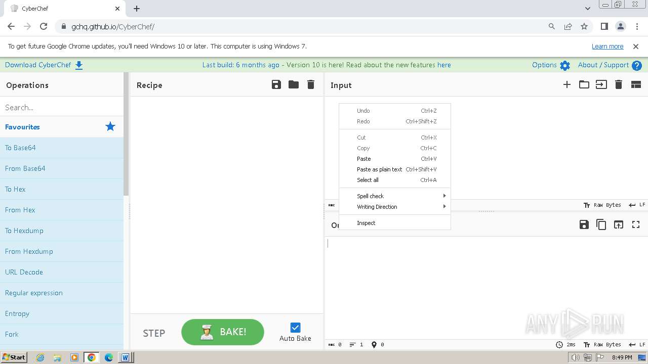This screenshot has height=364, width=648.
Task: Click the operations list scrollbar
Action: pyautogui.click(x=126, y=134)
